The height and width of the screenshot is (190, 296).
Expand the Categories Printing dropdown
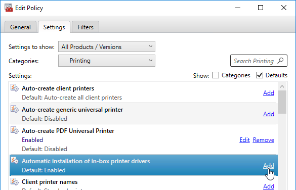tap(107, 61)
